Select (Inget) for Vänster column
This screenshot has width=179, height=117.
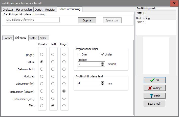coord(42,54)
